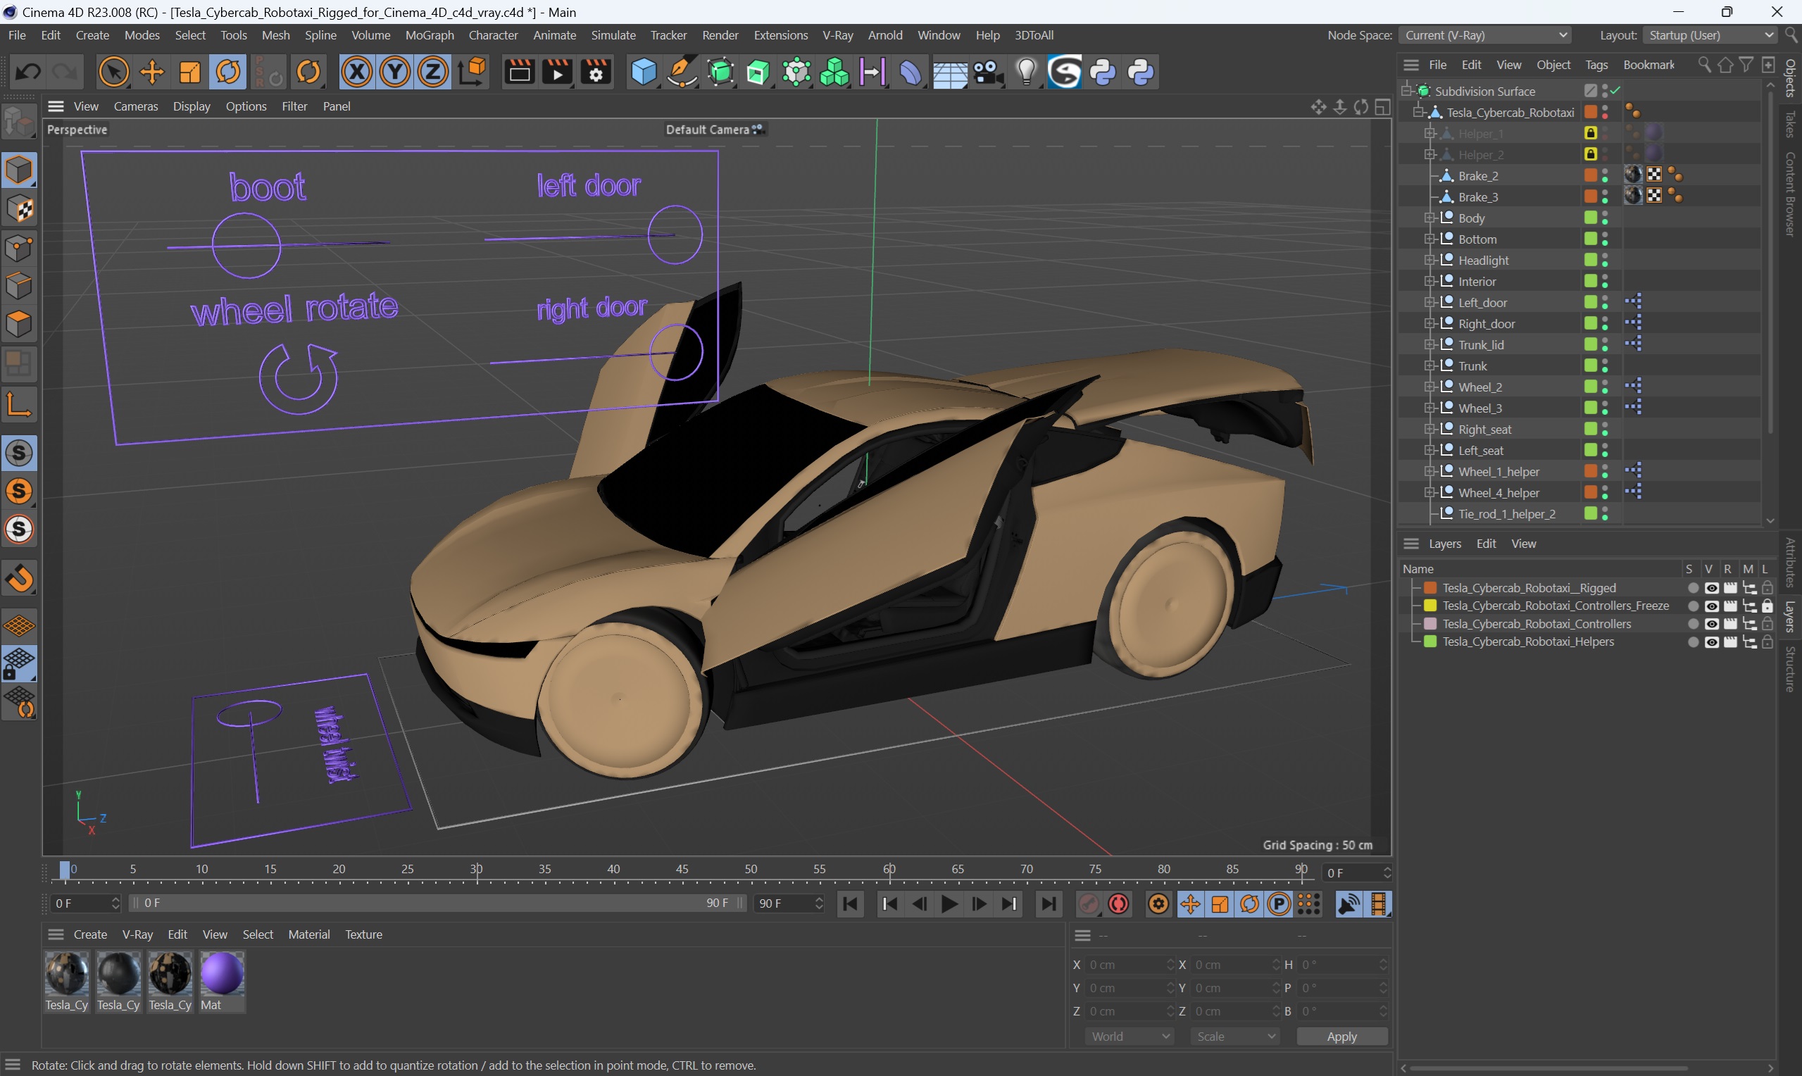The image size is (1802, 1076).
Task: Select the Live Selection tool
Action: point(114,72)
